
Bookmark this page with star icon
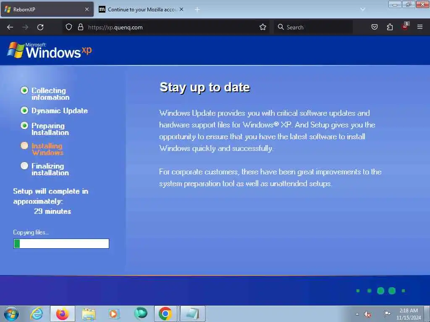263,27
